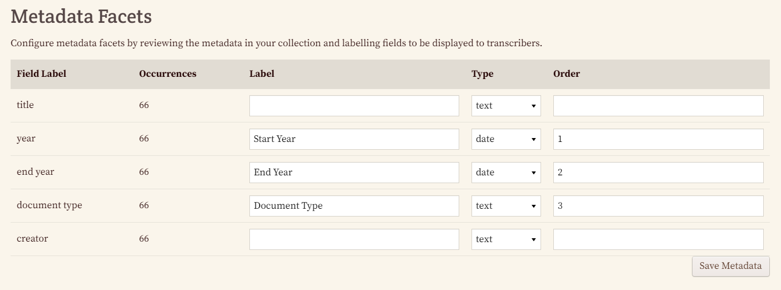The image size is (781, 290).
Task: Click the Document Type label field
Action: pos(354,206)
